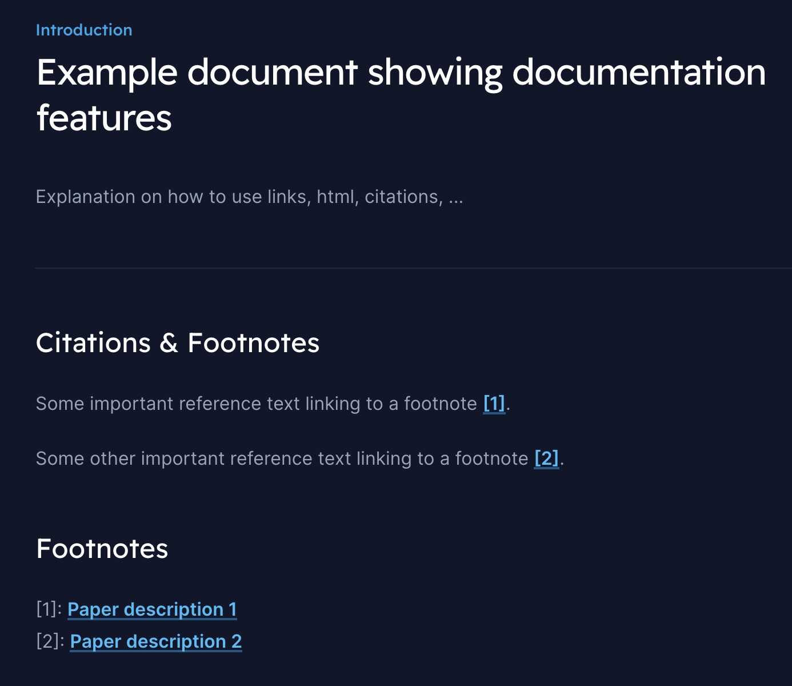Screen dimensions: 792x686
Task: Click the footnote reference [2] inline link
Action: [x=546, y=458]
